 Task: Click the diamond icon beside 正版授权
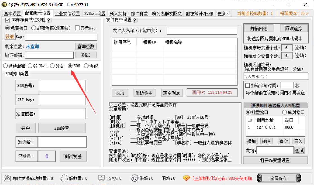186,178
